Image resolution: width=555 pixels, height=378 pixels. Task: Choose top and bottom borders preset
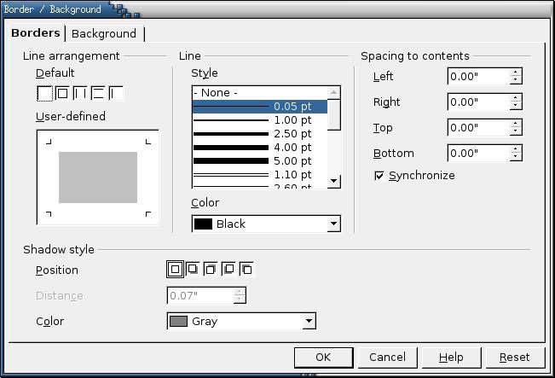(x=98, y=93)
